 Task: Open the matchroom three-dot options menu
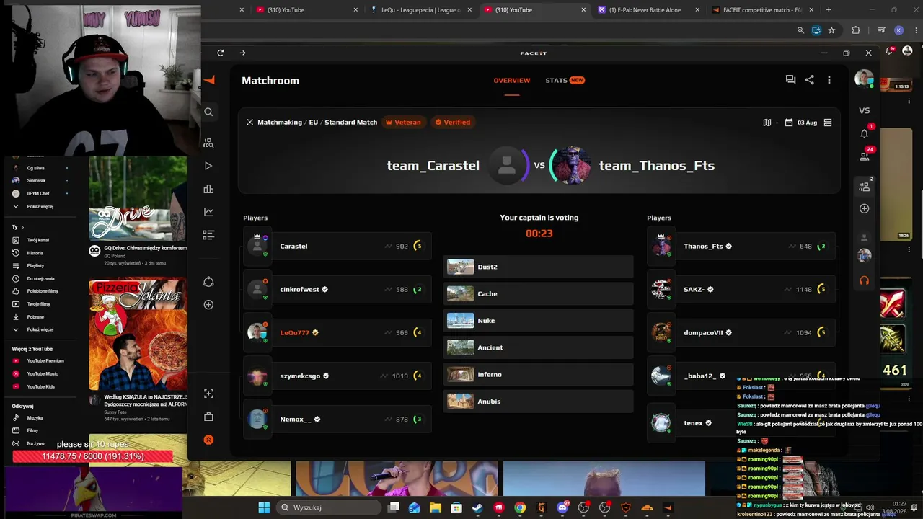[x=829, y=80]
